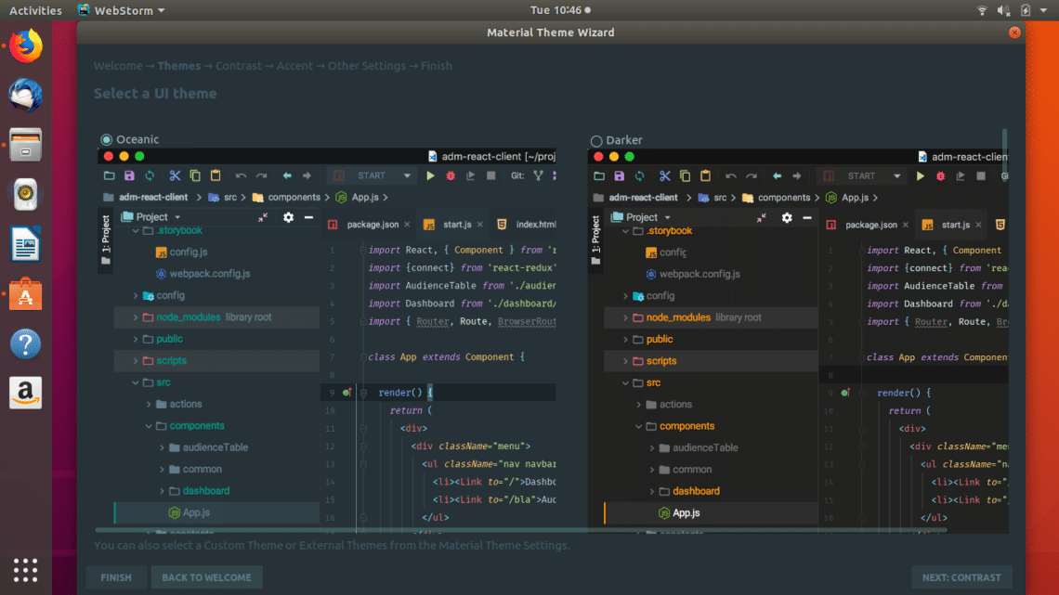The height and width of the screenshot is (595, 1059).
Task: Click the Synchronize icon in the Oceanic preview toolbar
Action: tap(150, 175)
